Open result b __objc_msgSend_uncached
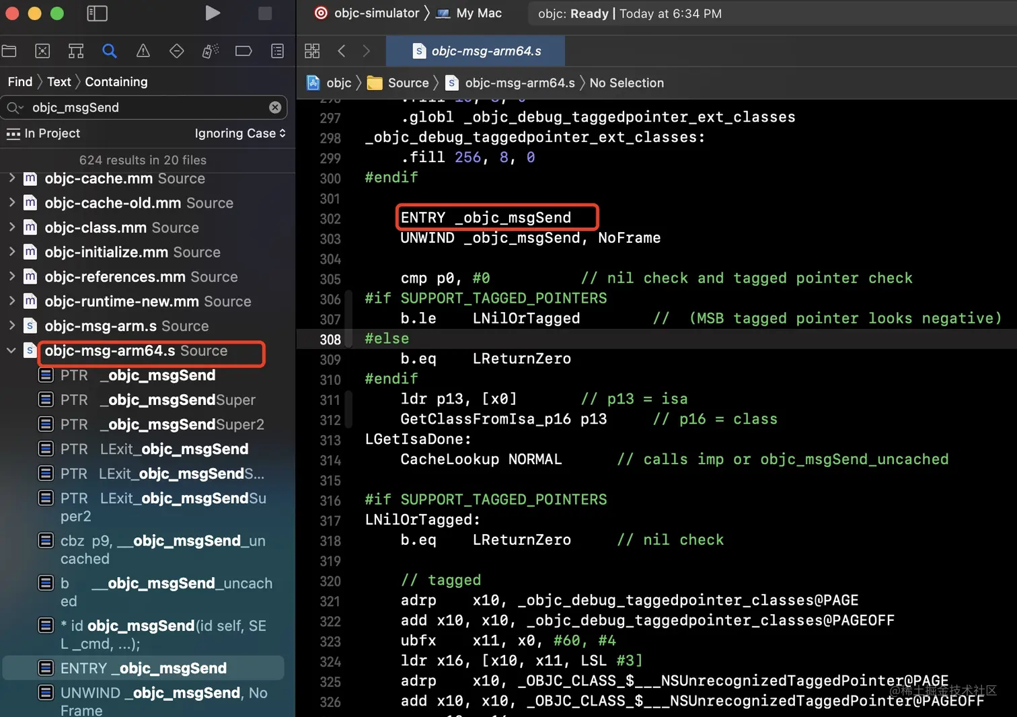1017x717 pixels. (x=155, y=592)
